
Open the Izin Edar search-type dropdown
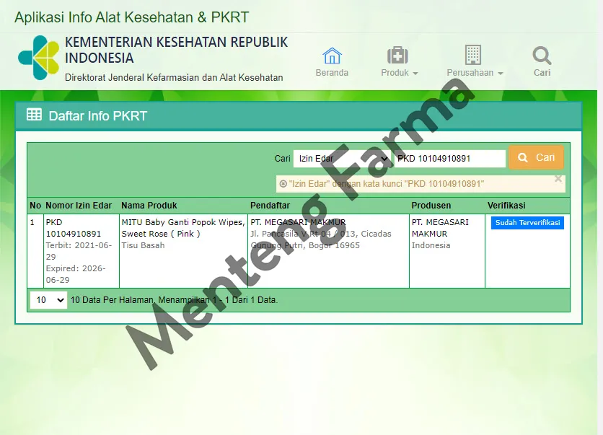(x=343, y=159)
